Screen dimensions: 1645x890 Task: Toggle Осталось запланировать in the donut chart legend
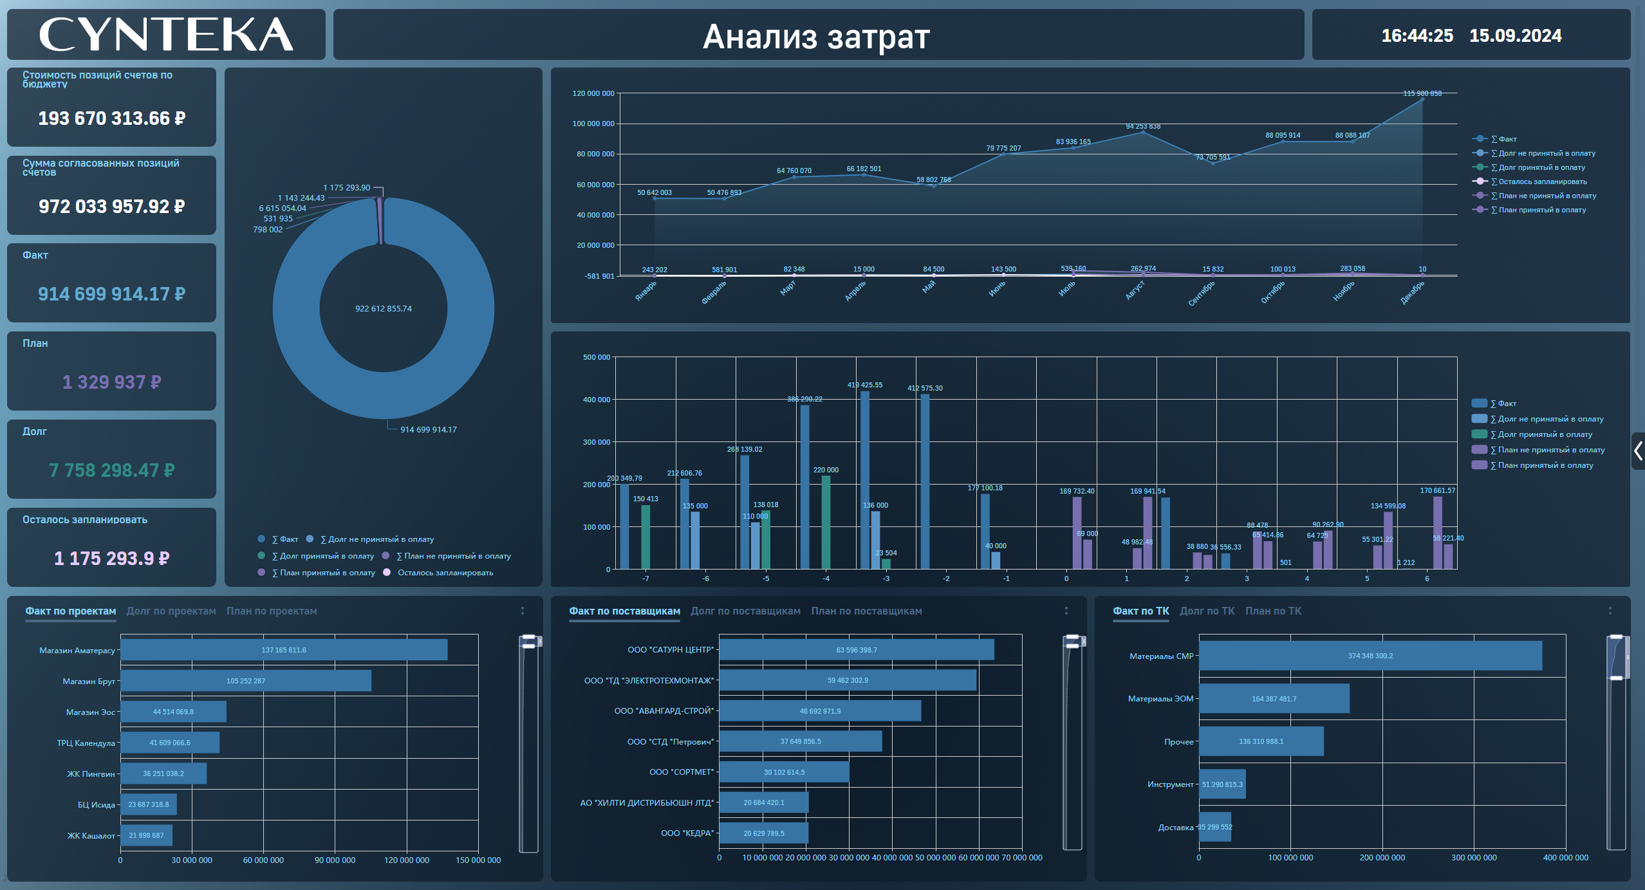click(x=445, y=573)
